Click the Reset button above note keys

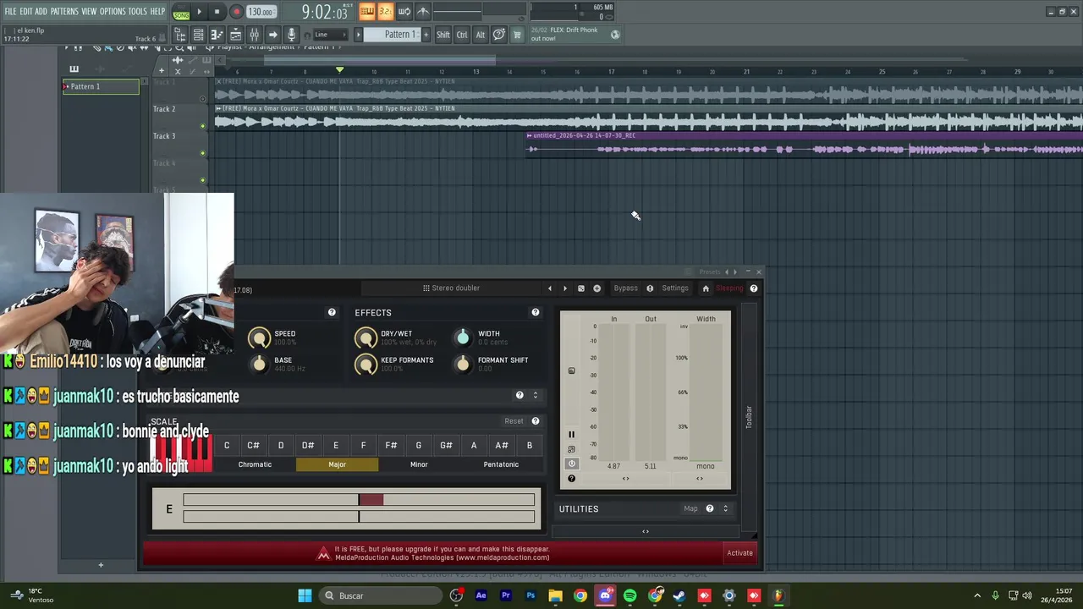514,420
